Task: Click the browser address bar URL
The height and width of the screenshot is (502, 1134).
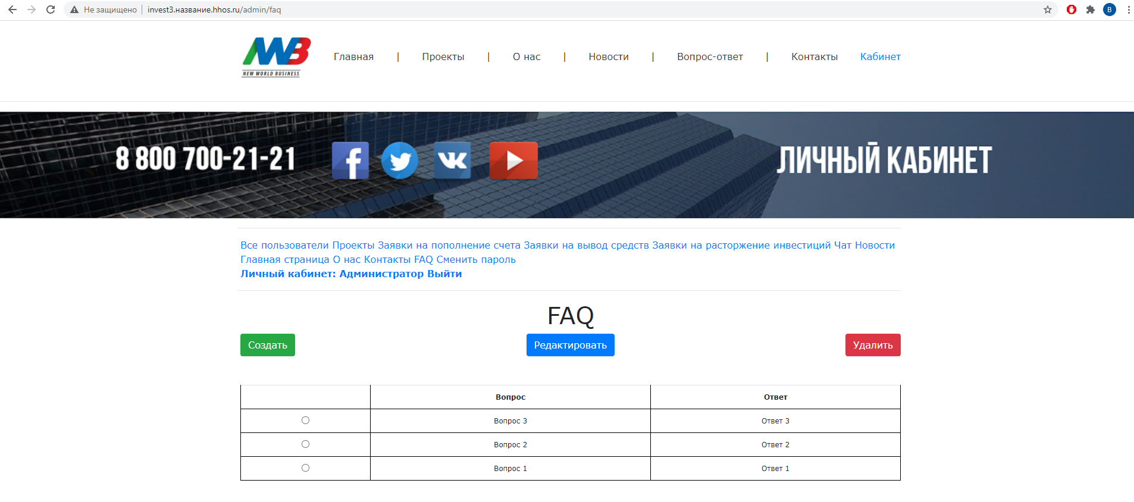Action: point(214,10)
